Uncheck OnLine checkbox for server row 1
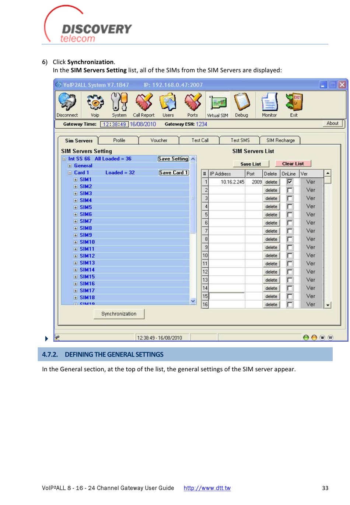350x505 pixels. [290, 182]
